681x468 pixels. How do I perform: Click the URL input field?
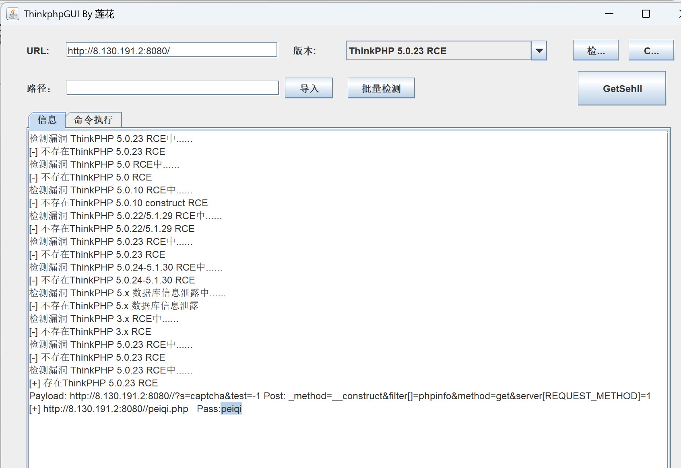coord(172,50)
